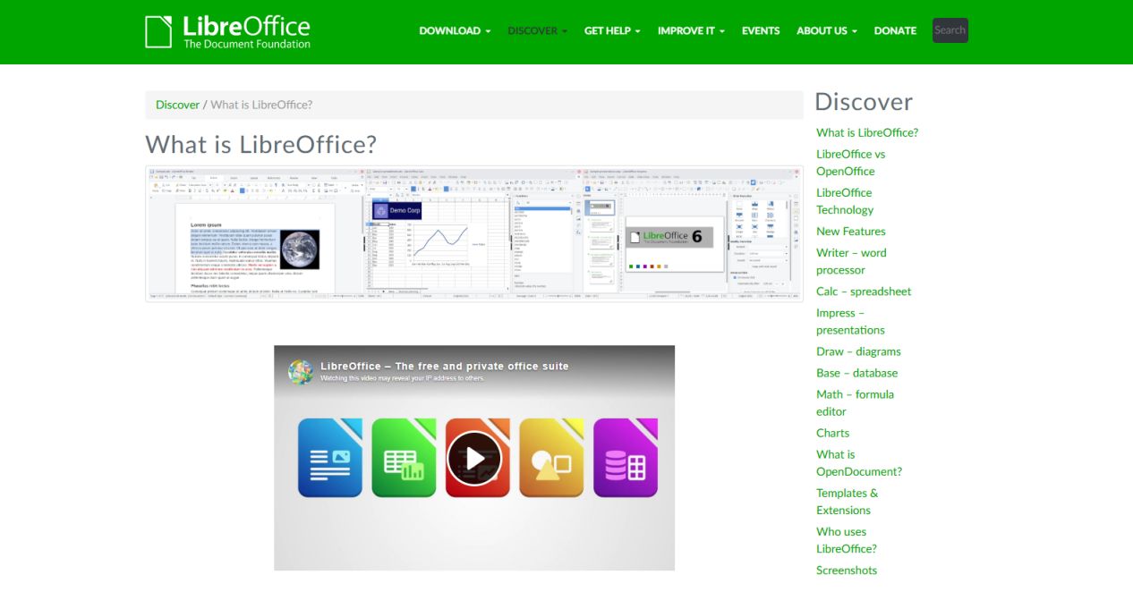Open Base – database link

tap(856, 373)
